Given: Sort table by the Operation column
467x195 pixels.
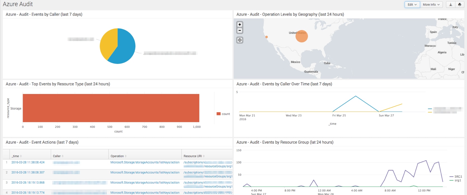Looking at the screenshot, I should pos(118,156).
